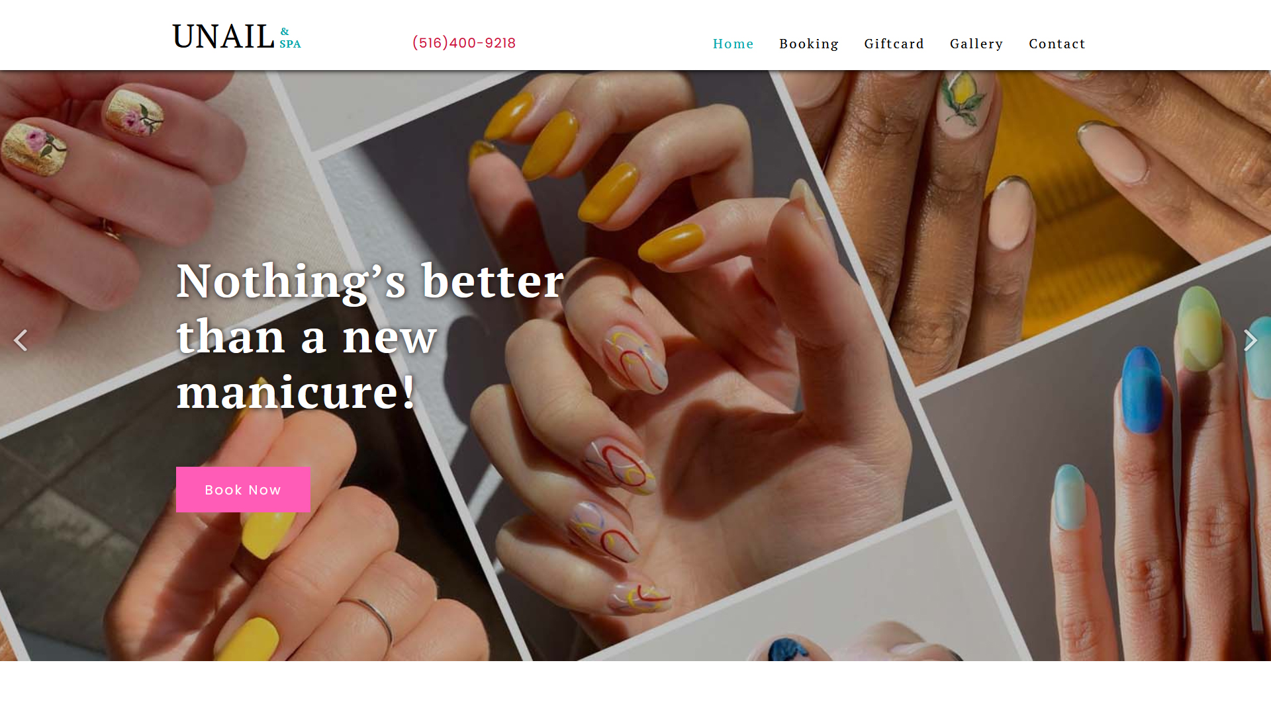Go to the Contact page
This screenshot has height=714, width=1271.
(1057, 44)
